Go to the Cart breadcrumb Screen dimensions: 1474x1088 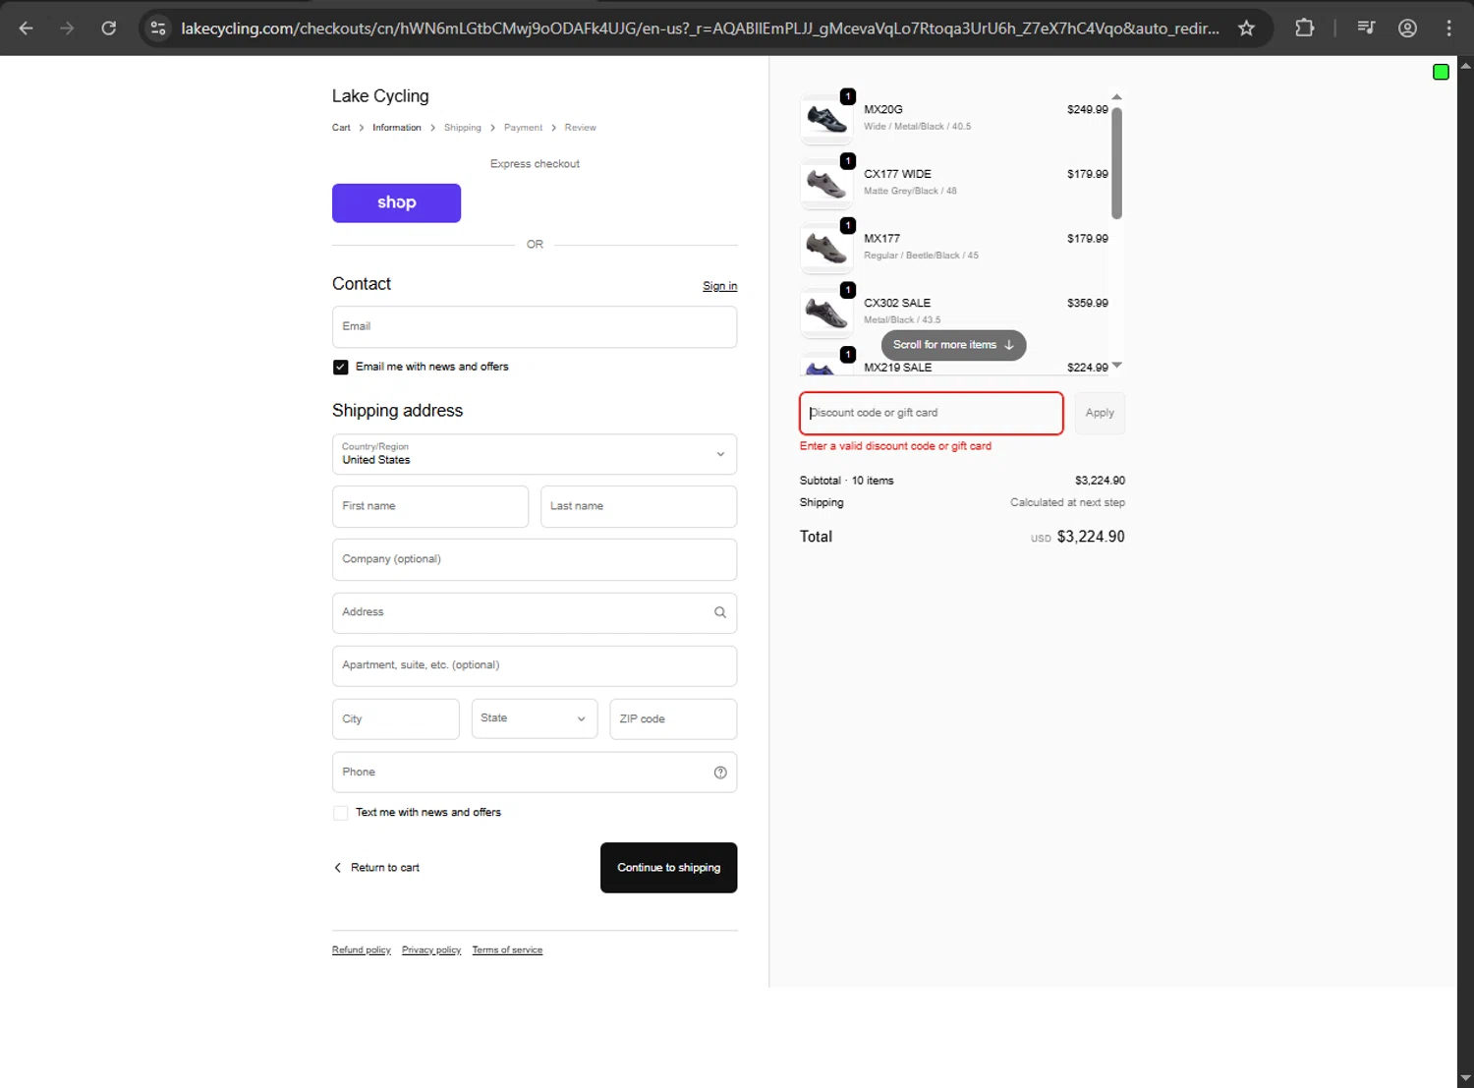coord(341,128)
